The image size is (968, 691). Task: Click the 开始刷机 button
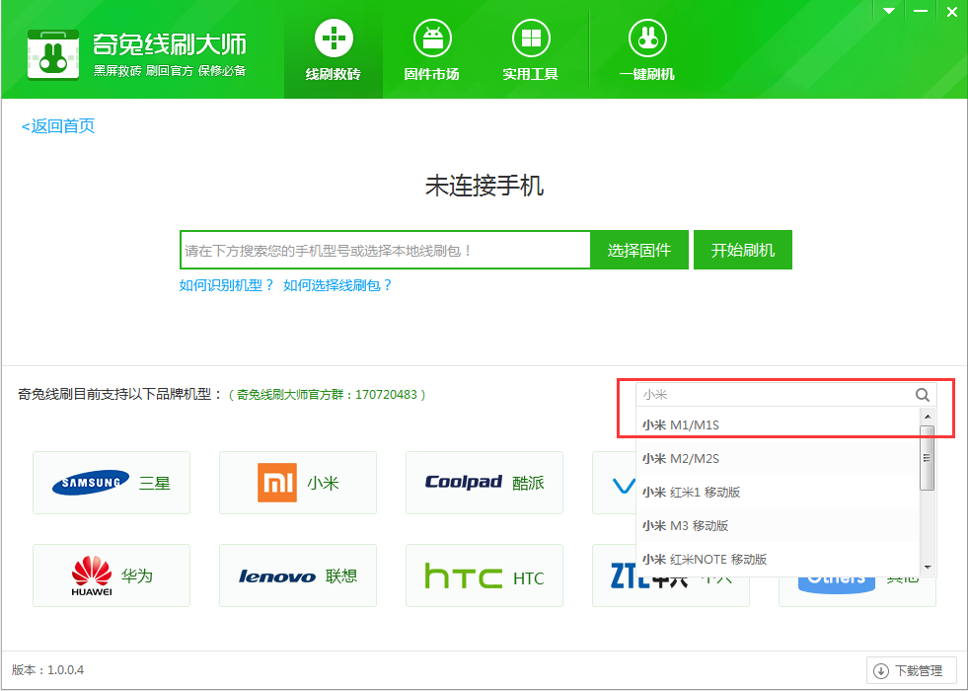point(742,250)
